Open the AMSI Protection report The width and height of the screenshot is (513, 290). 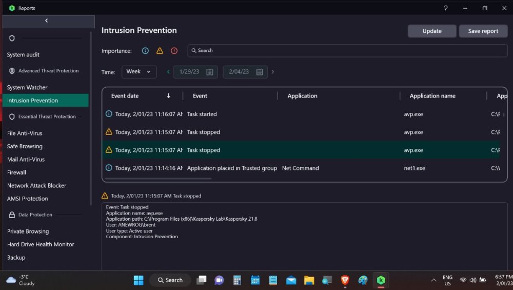pyautogui.click(x=28, y=199)
